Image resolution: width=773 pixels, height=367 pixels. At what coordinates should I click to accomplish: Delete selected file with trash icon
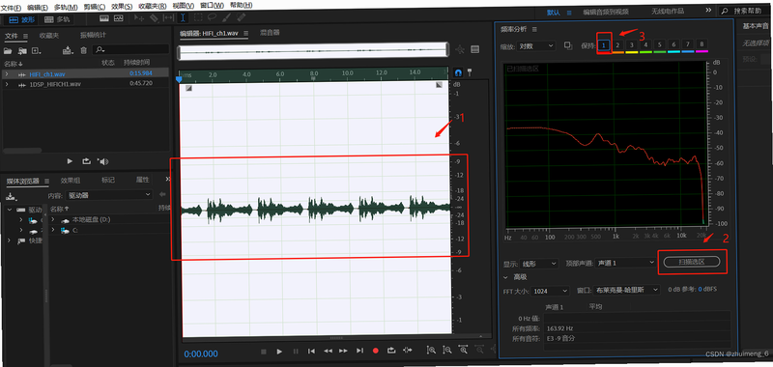click(84, 50)
